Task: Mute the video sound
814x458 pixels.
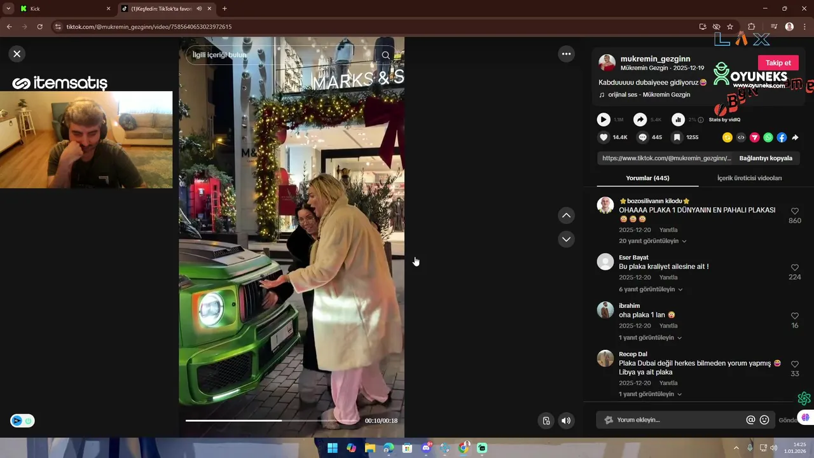Action: [x=566, y=420]
